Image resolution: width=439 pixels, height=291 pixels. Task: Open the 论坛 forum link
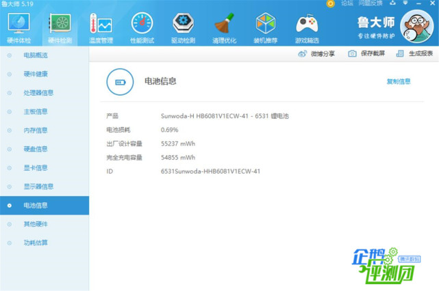[347, 3]
